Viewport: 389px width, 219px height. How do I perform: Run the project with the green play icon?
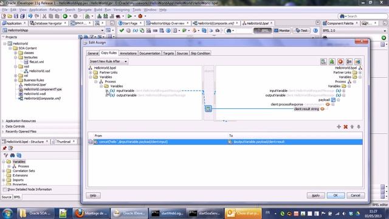pyautogui.click(x=129, y=16)
